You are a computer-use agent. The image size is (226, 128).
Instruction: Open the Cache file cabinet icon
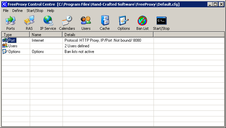[105, 21]
